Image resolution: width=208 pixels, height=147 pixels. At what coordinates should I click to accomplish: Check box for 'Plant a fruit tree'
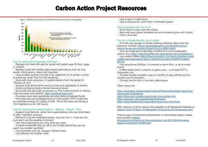point(118,35)
